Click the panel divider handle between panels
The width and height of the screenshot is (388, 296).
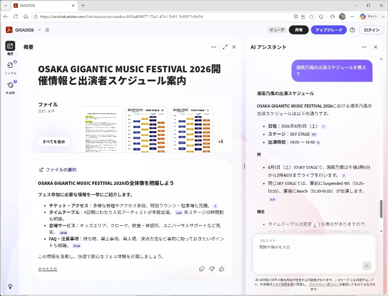[x=244, y=166]
